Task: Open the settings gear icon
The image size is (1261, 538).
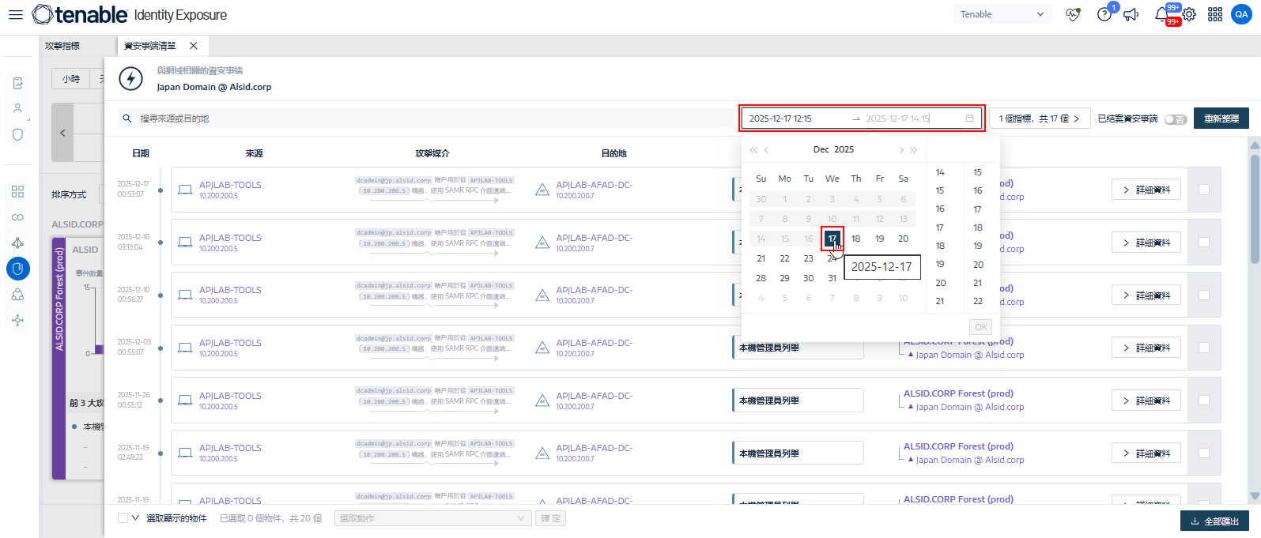Action: 1189,14
